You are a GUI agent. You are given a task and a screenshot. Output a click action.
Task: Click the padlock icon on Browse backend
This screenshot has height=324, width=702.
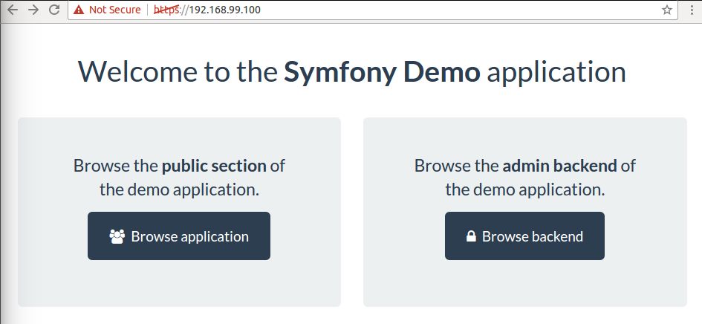471,237
